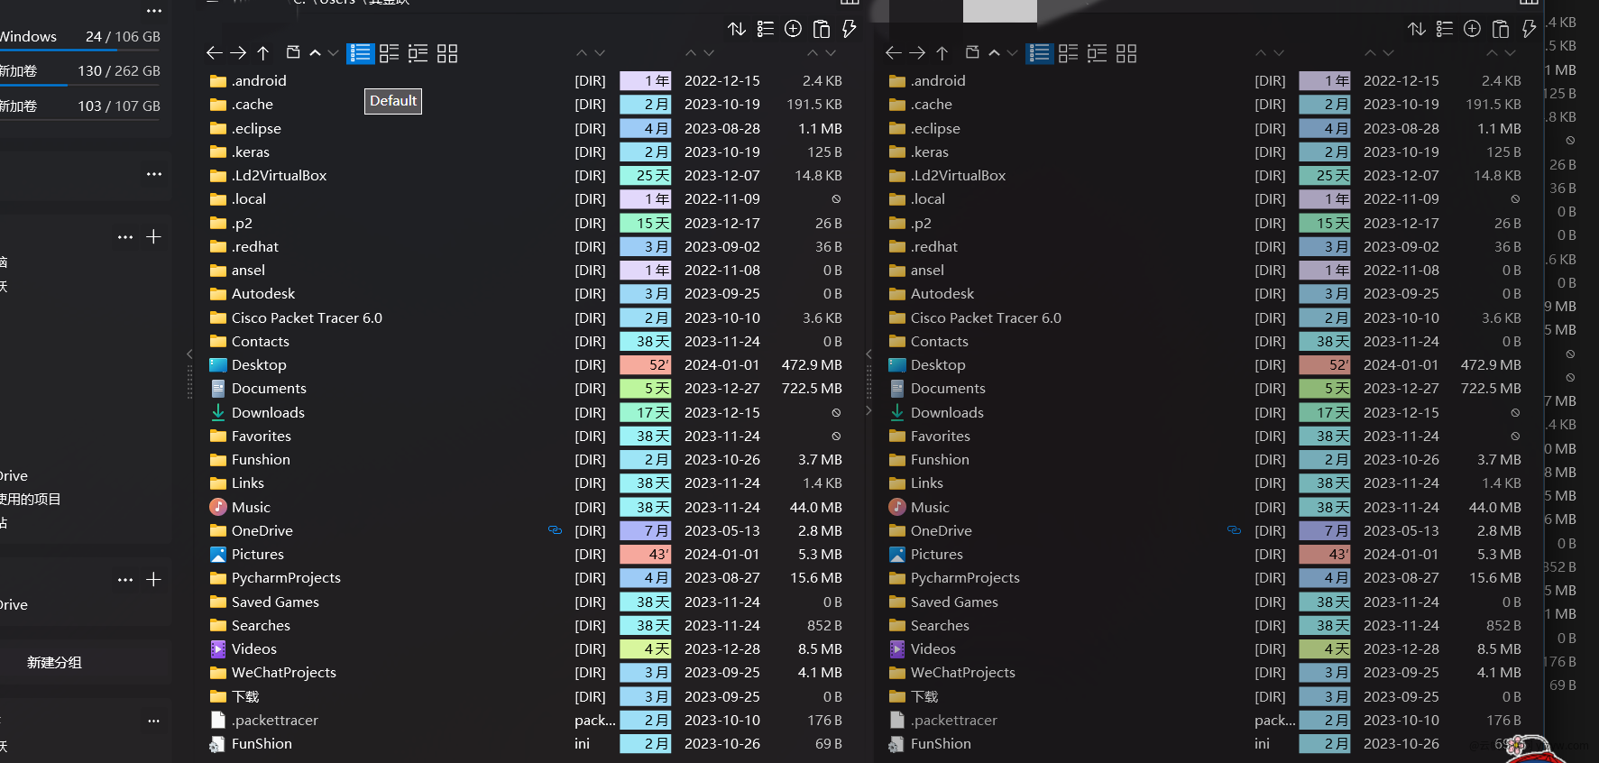Screen dimensions: 1599x763
Task: Click the upper sidebar plus button
Action: (154, 237)
